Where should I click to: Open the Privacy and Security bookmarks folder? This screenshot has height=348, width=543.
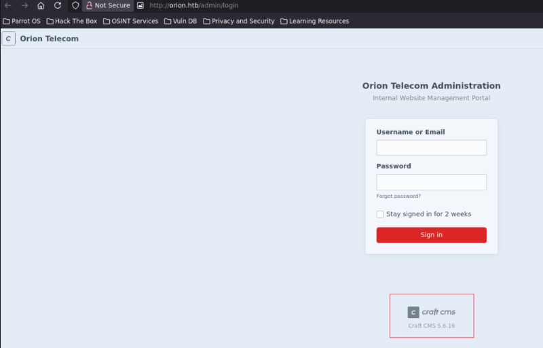[x=239, y=21]
